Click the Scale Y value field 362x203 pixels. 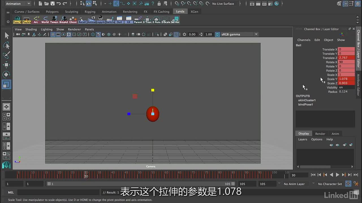coord(346,79)
